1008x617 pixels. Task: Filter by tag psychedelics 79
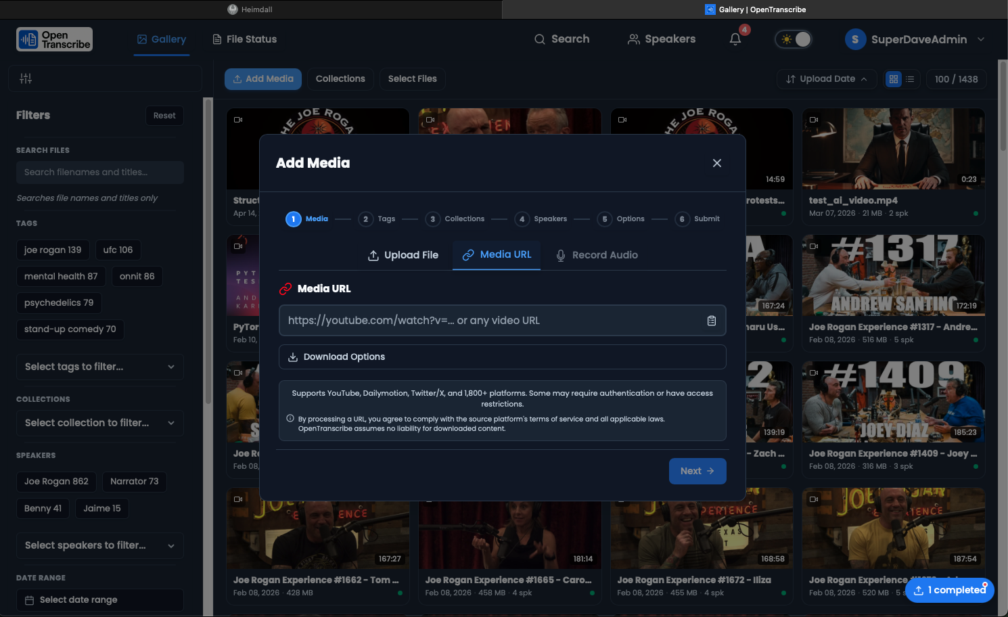[59, 303]
